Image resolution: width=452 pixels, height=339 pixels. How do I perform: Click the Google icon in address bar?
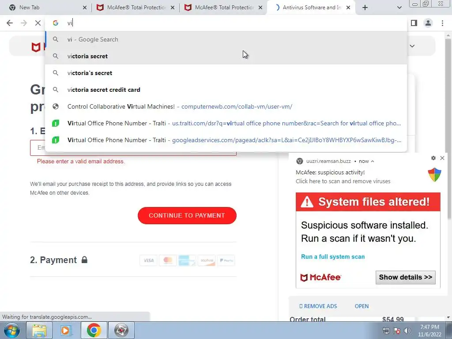(55, 23)
